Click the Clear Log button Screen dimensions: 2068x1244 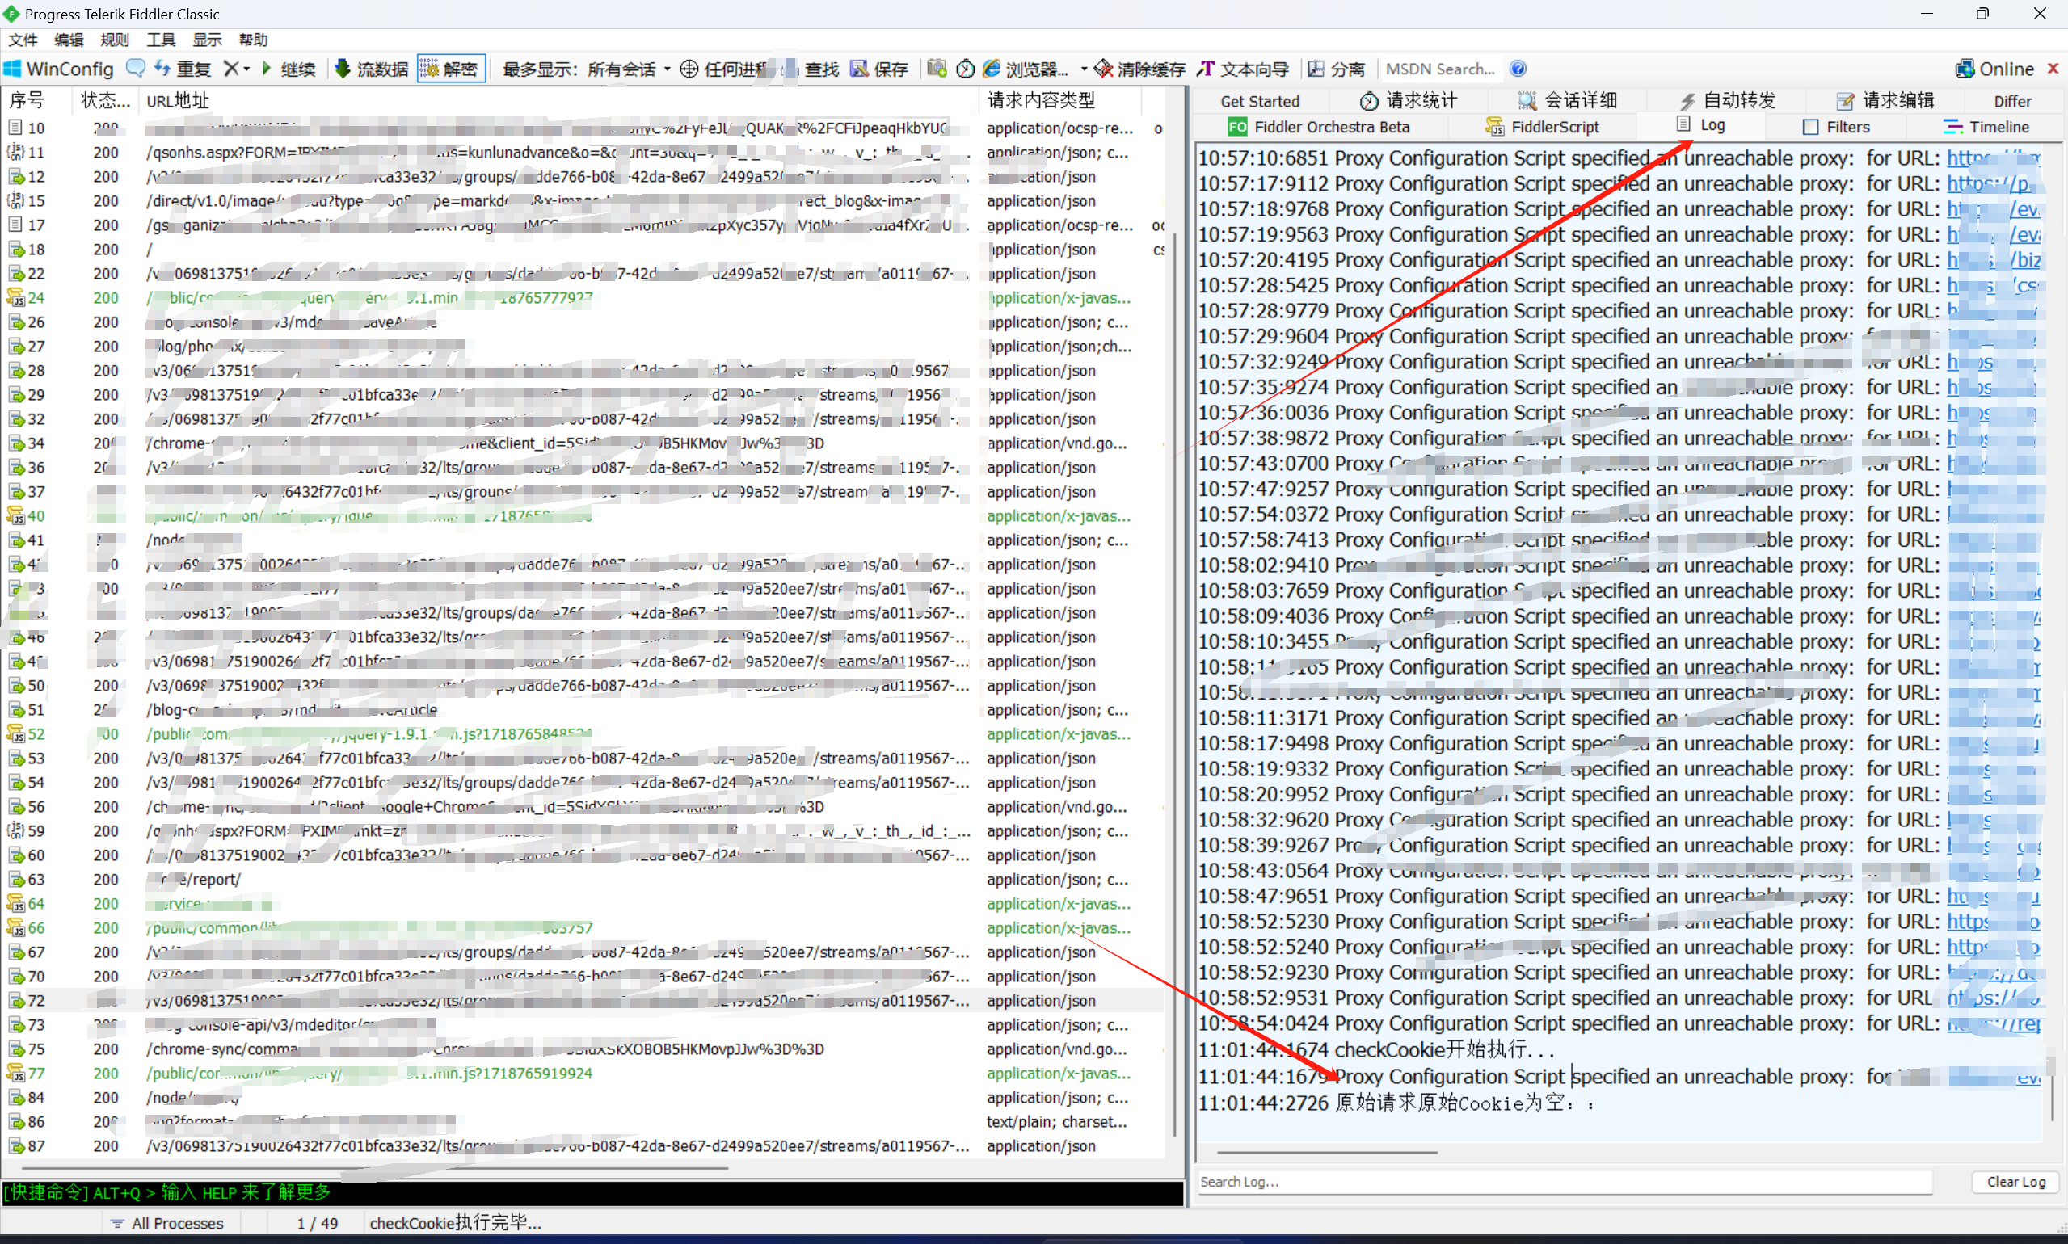2015,1181
